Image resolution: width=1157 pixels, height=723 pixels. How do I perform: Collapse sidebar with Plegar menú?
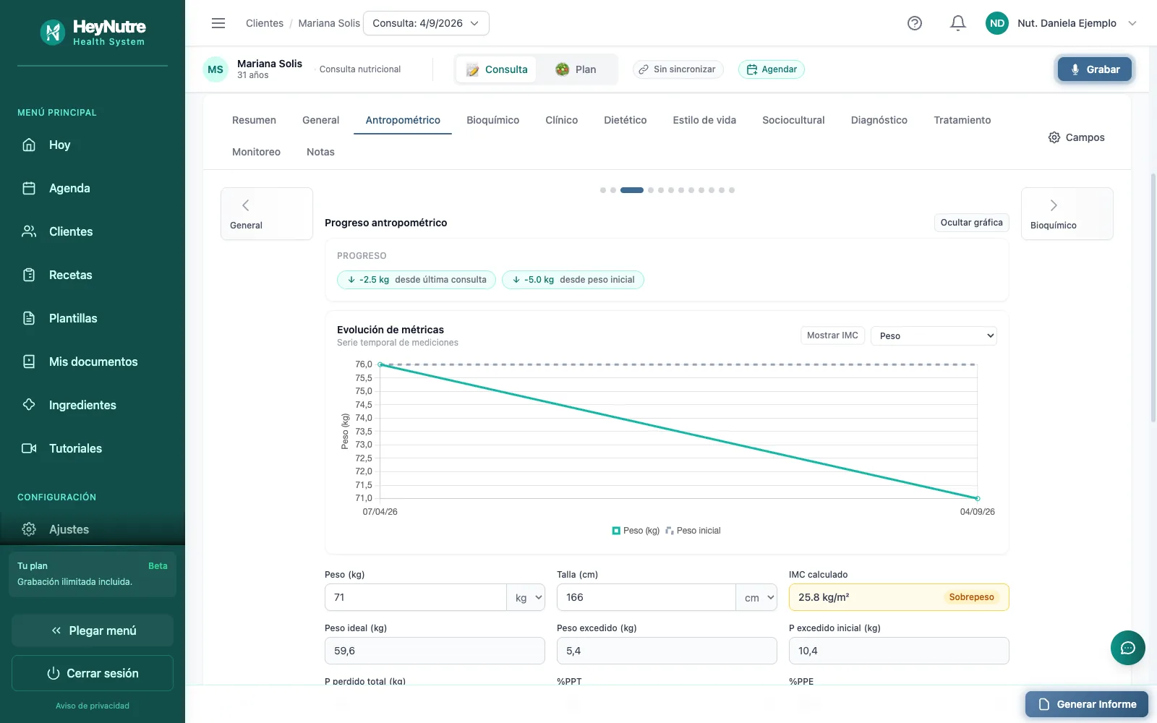(x=93, y=630)
